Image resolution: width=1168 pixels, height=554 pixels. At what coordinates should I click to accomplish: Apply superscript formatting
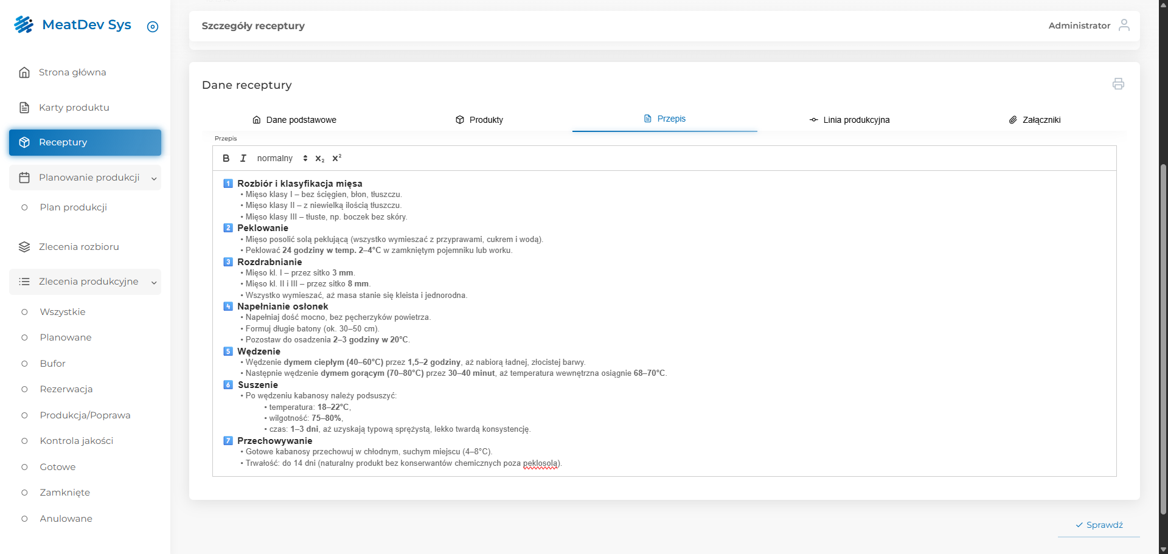[x=336, y=158]
